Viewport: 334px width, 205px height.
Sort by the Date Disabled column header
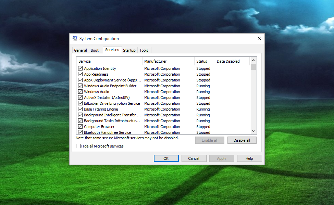click(232, 61)
